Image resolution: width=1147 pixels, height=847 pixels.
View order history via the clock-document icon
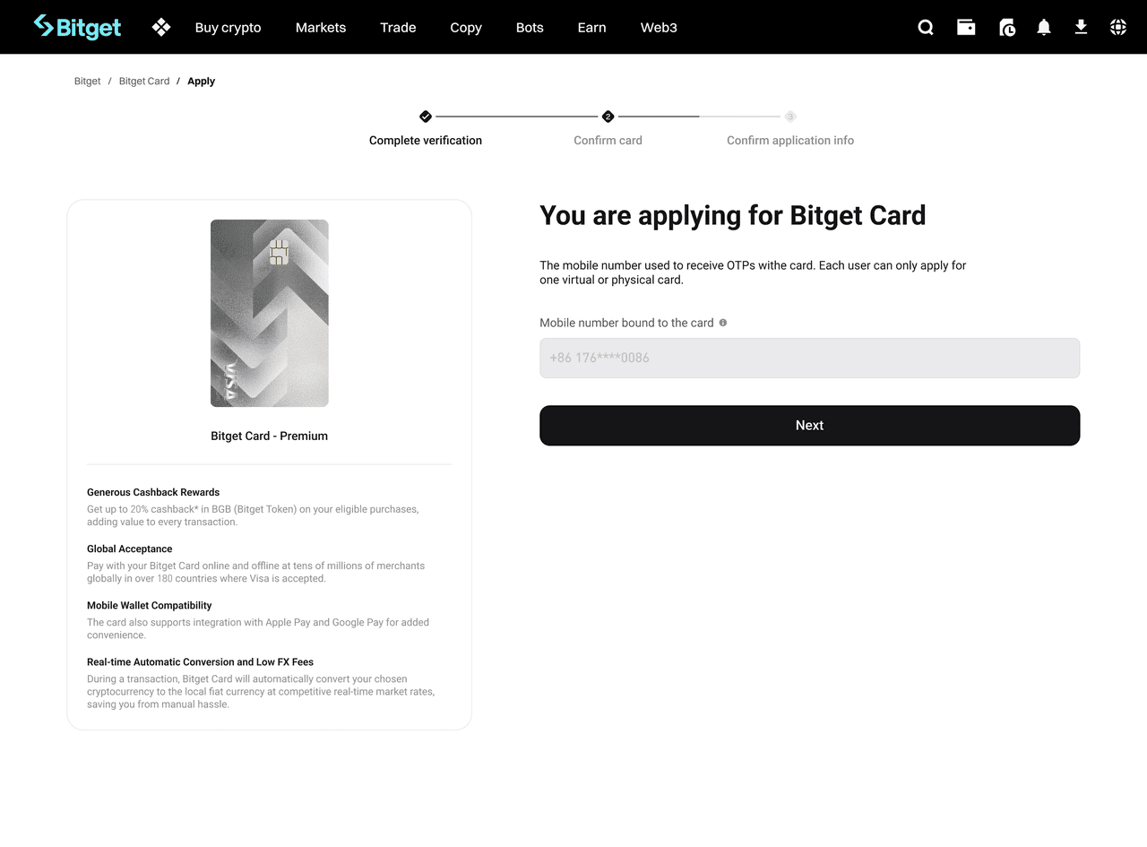1006,27
